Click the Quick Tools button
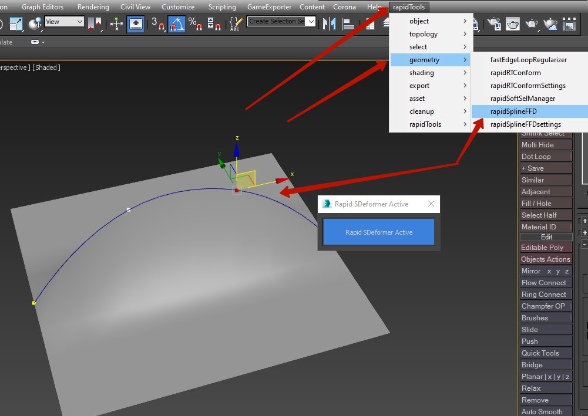 tap(546, 353)
